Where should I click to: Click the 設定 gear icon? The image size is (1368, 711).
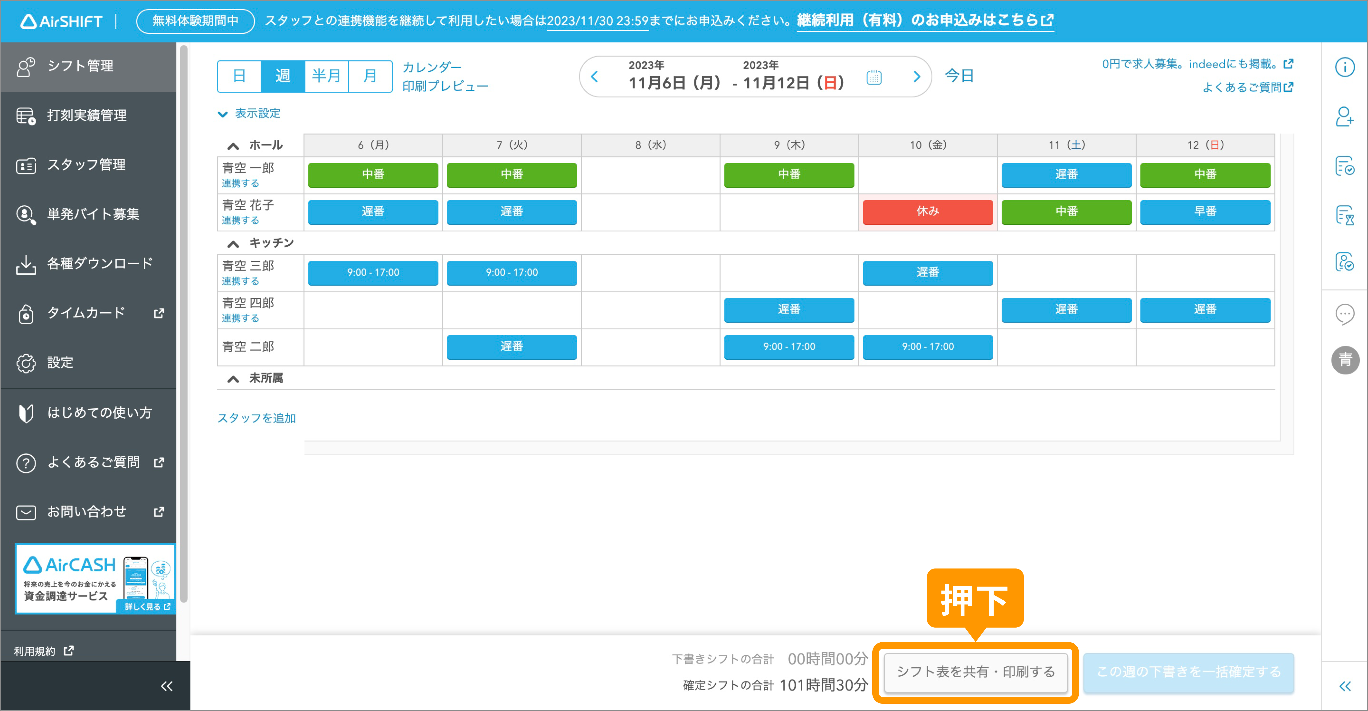25,363
